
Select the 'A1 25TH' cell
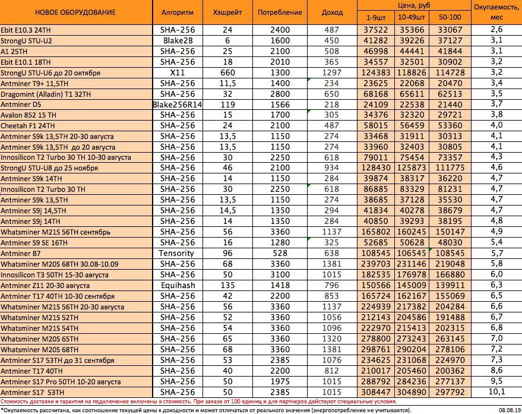pos(76,51)
